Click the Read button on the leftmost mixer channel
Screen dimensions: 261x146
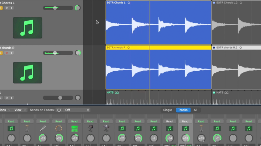click(11, 121)
